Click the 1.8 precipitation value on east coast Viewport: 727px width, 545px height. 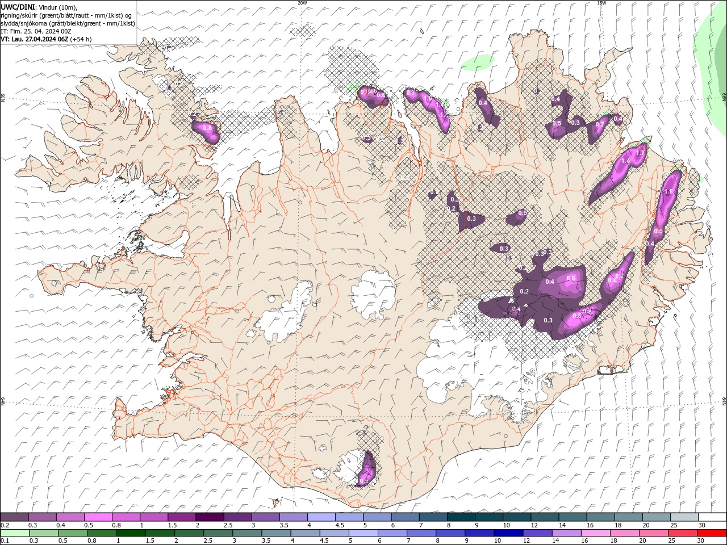(x=668, y=192)
